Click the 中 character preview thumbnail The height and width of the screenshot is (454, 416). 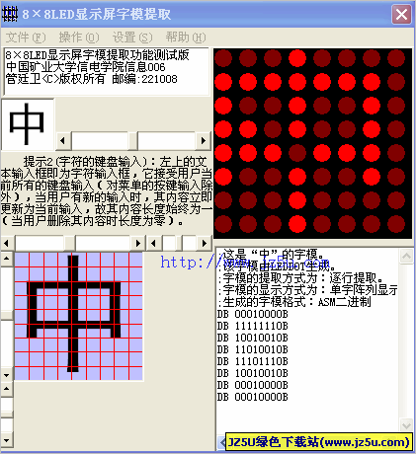(x=28, y=124)
